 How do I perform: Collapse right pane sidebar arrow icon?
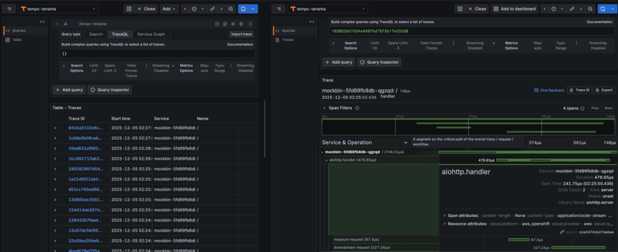(312, 22)
